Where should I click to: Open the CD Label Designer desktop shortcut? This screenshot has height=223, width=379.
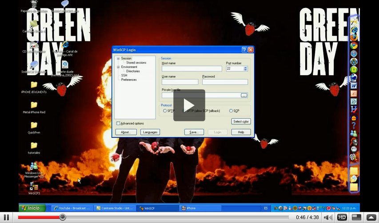[x=34, y=48]
